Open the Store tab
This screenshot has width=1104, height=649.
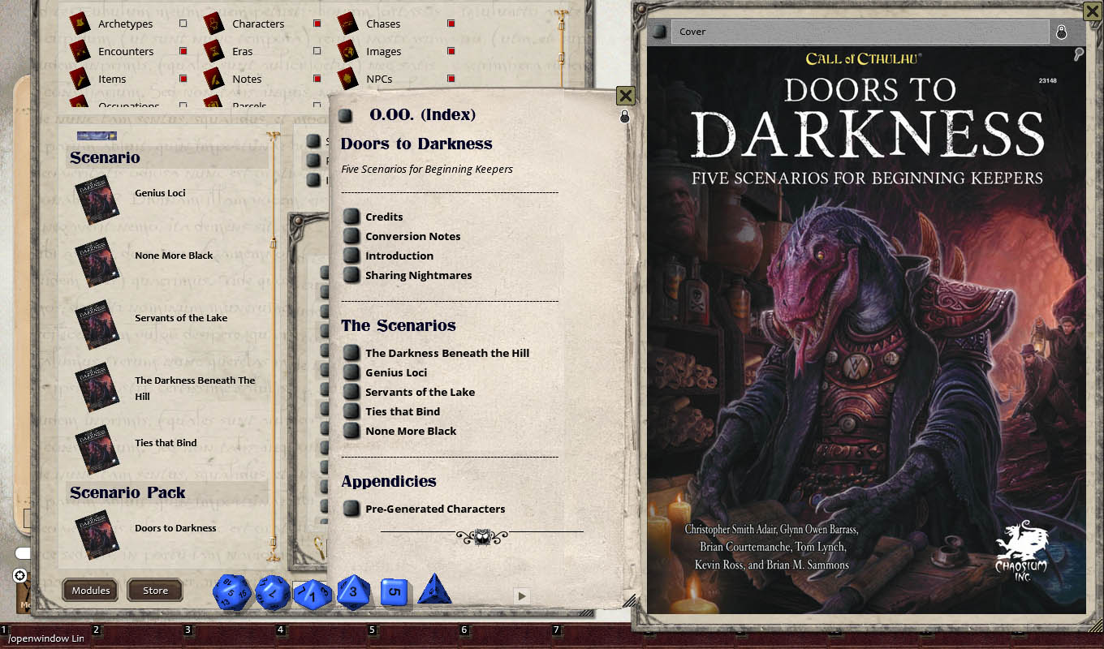click(154, 590)
